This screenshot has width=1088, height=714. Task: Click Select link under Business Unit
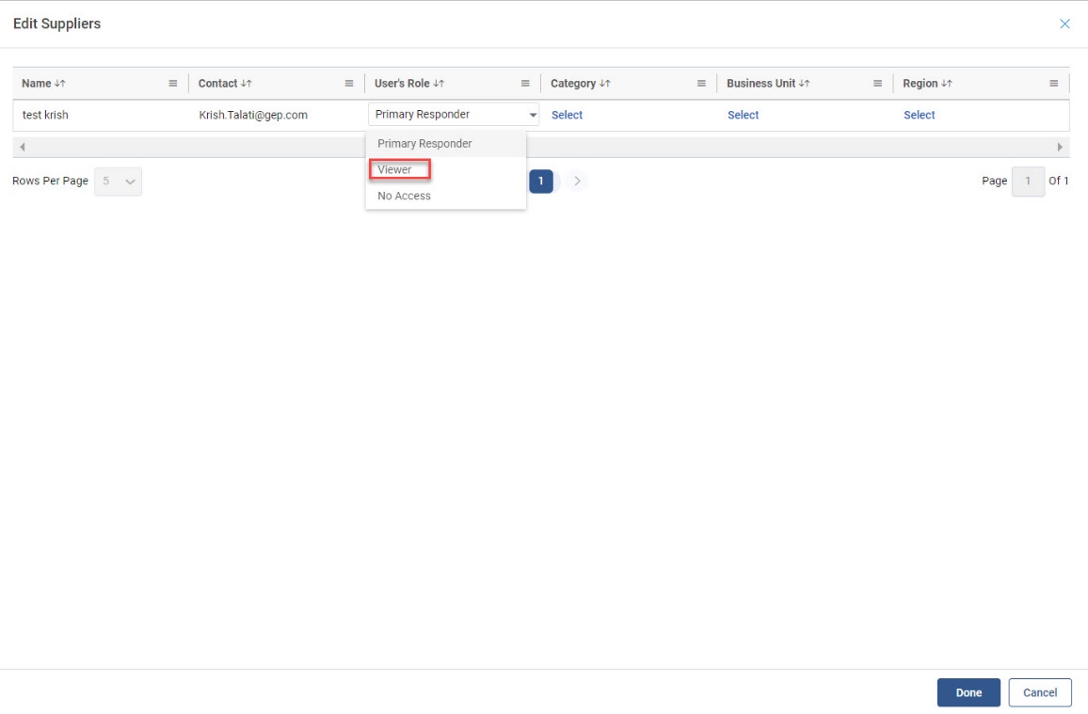point(743,115)
